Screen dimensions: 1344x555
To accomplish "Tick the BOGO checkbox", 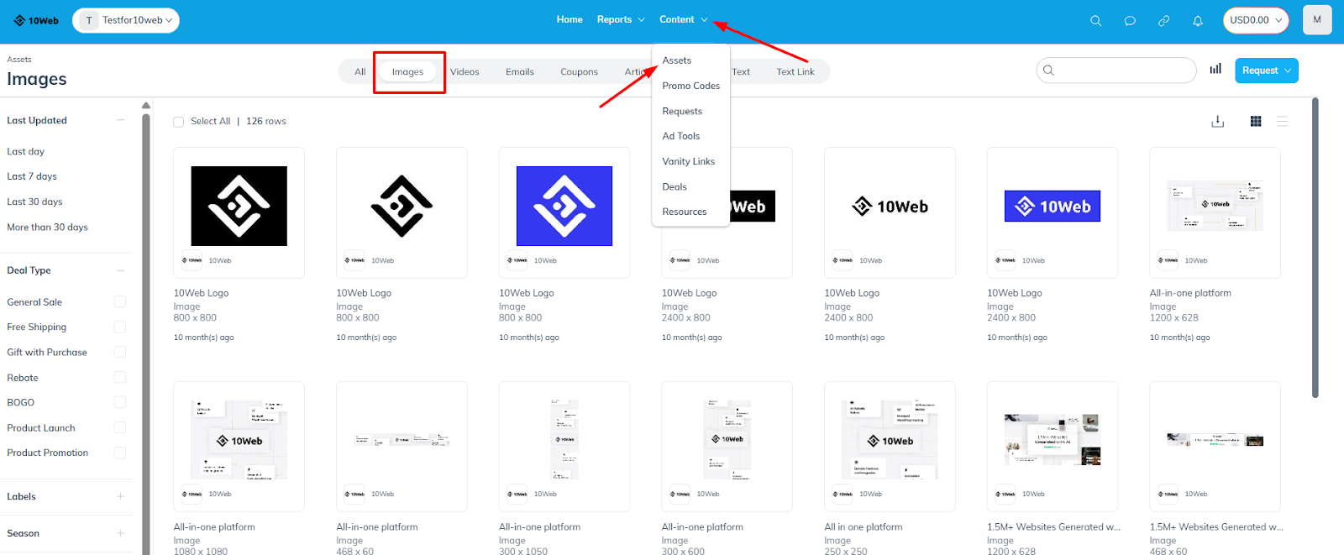I will [x=120, y=402].
